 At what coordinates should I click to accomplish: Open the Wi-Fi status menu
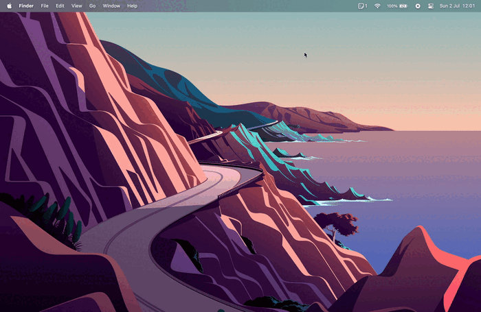[x=377, y=5]
